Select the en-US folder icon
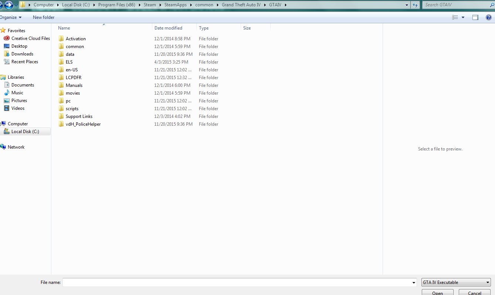The image size is (495, 295). click(x=61, y=69)
